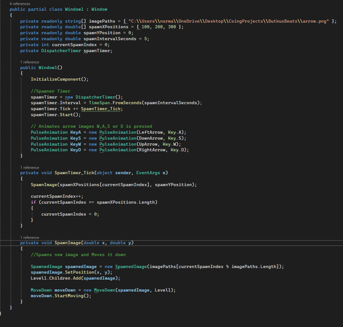Open the "4 references" CodeLens above class Window1
This screenshot has height=327, width=343.
click(x=20, y=4)
